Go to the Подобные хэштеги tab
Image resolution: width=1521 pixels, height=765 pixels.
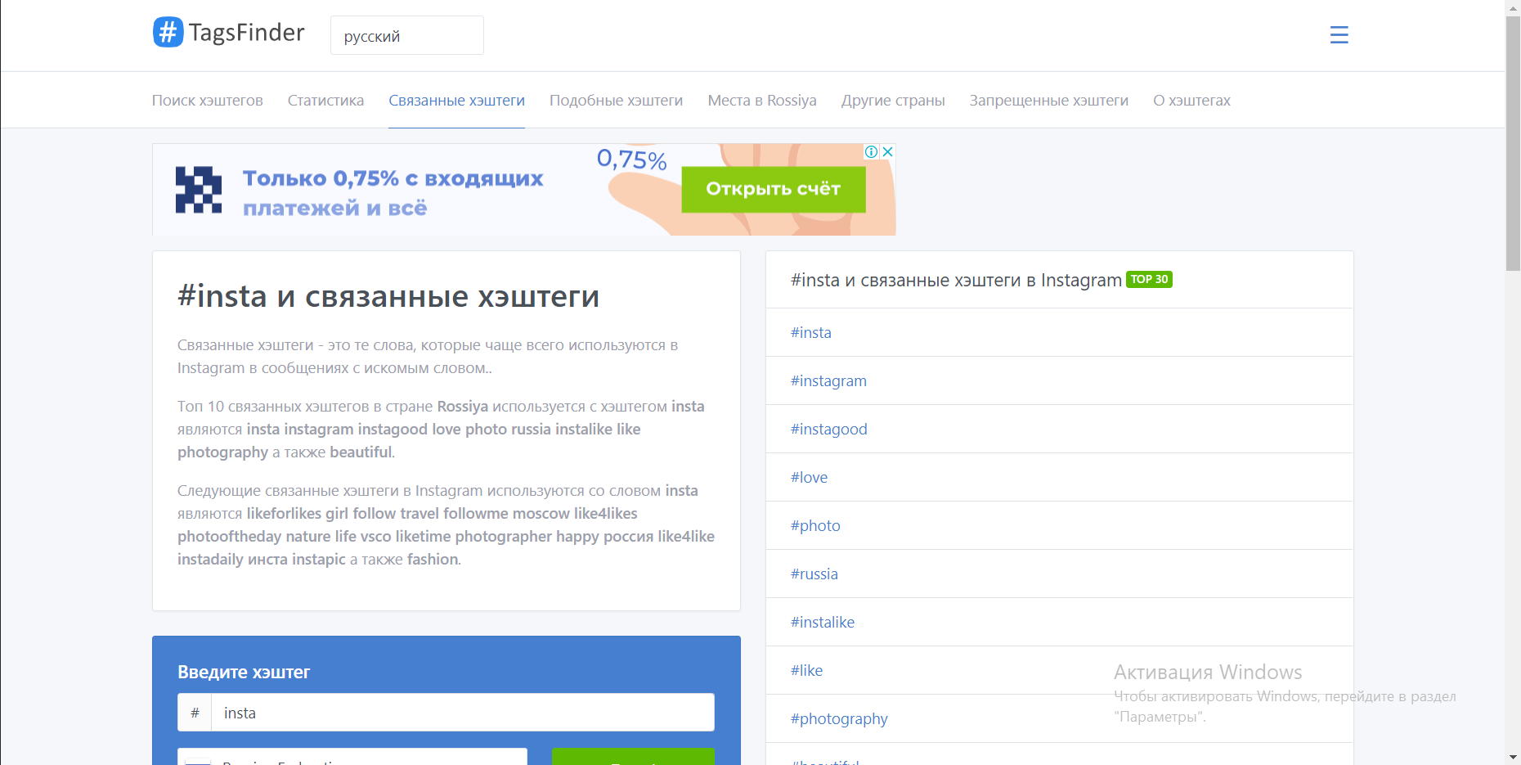[x=616, y=100]
